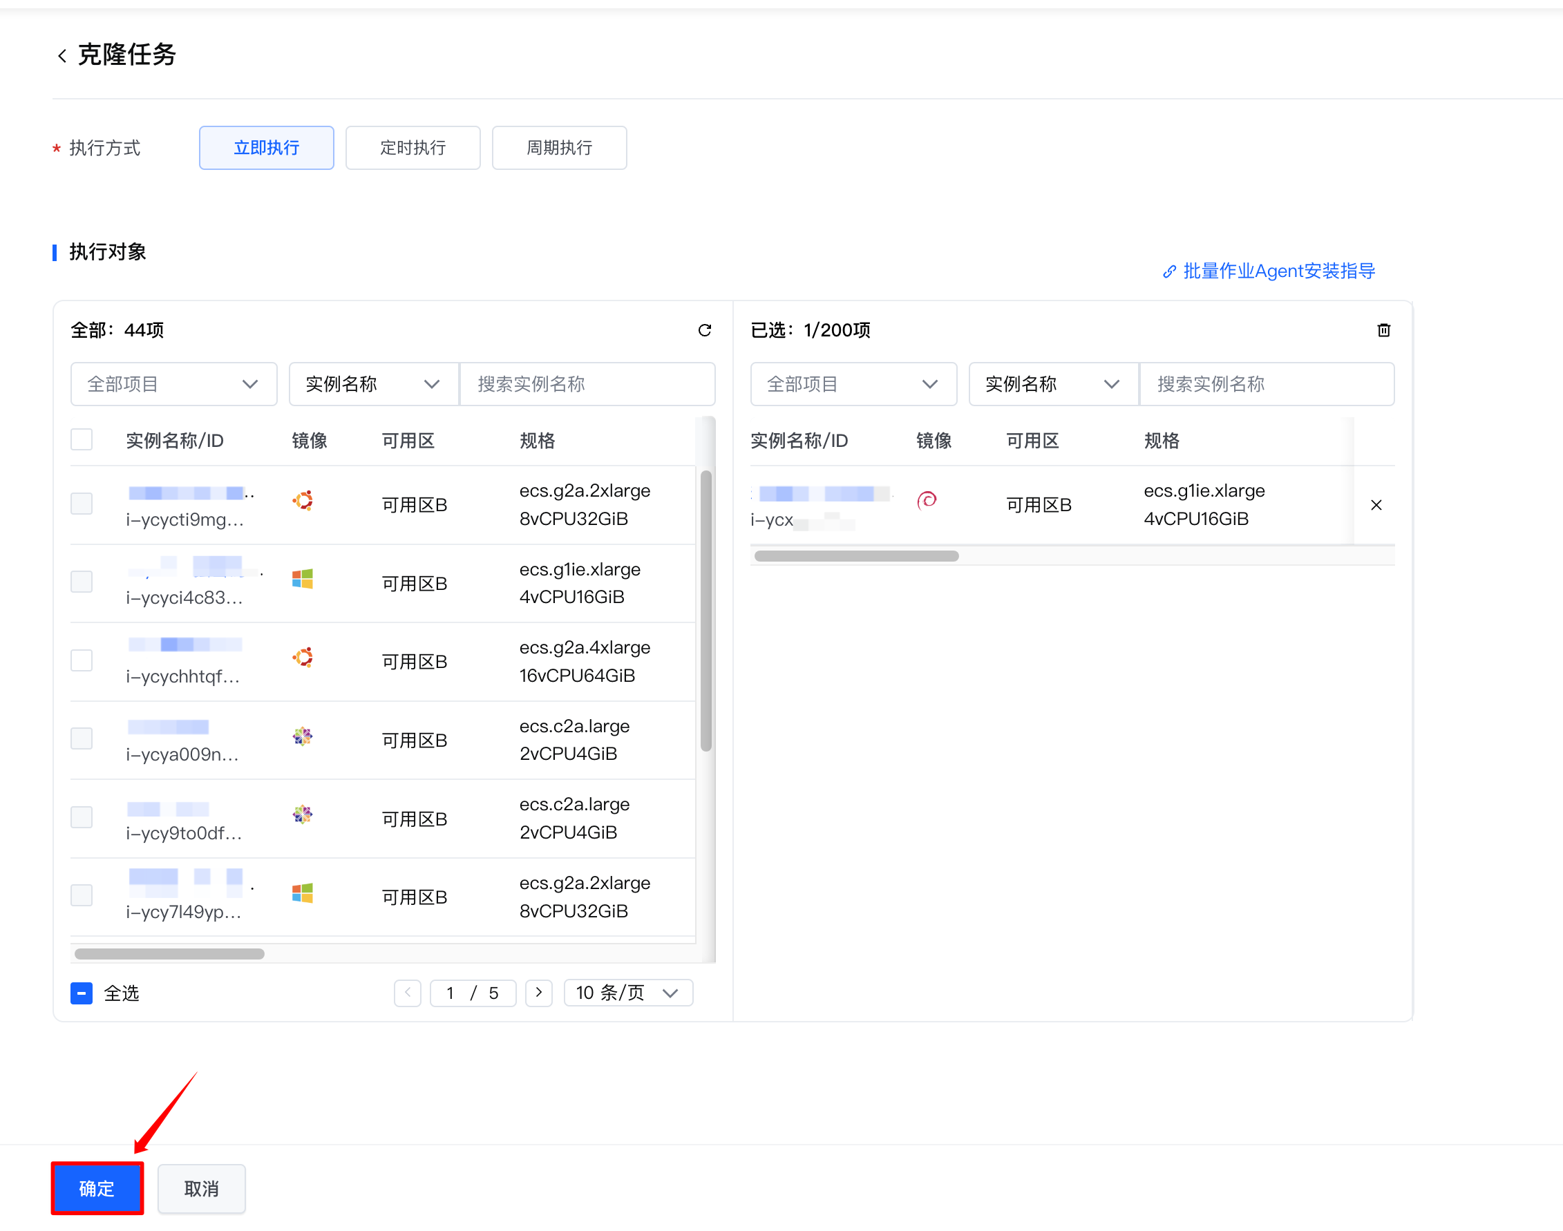The image size is (1563, 1231).
Task: Click the previous page arrow
Action: tap(407, 993)
